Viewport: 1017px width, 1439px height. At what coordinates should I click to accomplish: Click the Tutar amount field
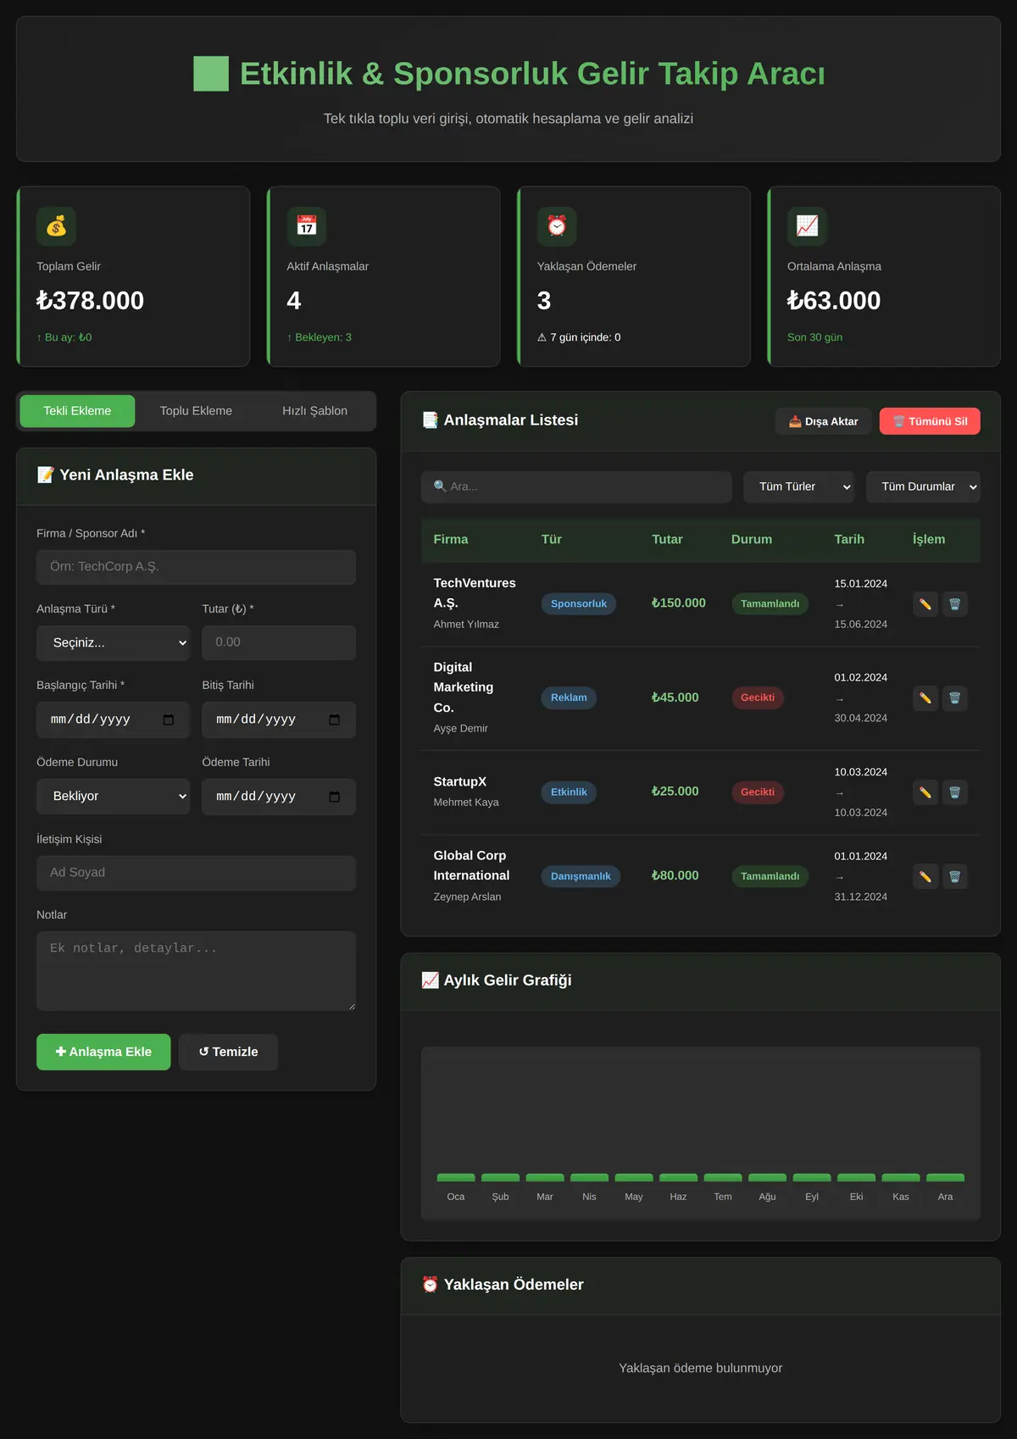(279, 642)
